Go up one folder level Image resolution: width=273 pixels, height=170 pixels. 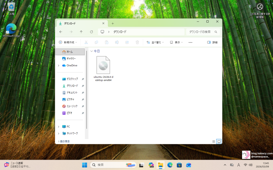pos(81,32)
